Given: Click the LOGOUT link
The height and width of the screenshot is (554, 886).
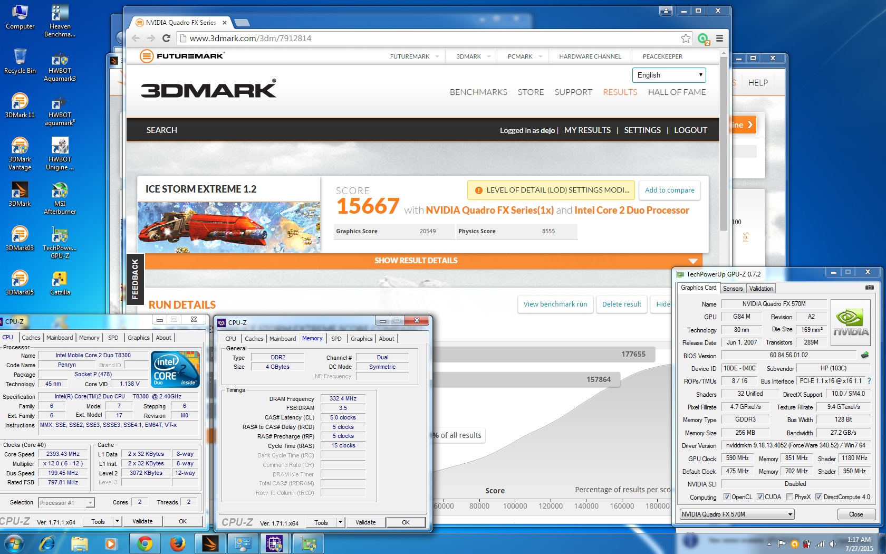Looking at the screenshot, I should pos(690,130).
